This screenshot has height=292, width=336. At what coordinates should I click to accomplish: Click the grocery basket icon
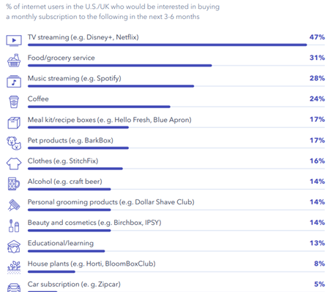[x=14, y=61]
